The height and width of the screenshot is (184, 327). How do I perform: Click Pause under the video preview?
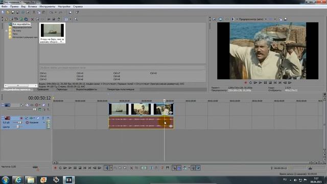tap(265, 83)
